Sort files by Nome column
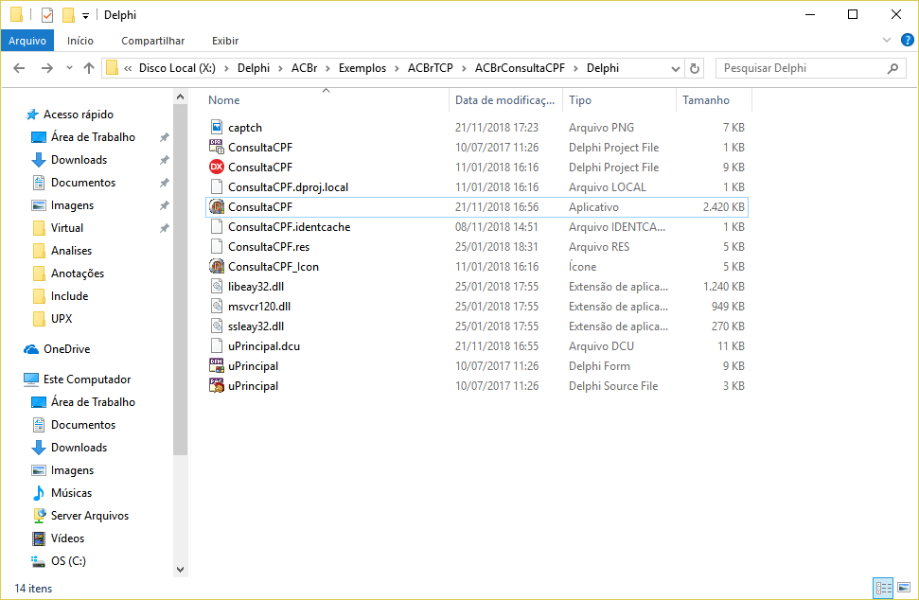Screen dimensions: 919x600 tap(326, 100)
